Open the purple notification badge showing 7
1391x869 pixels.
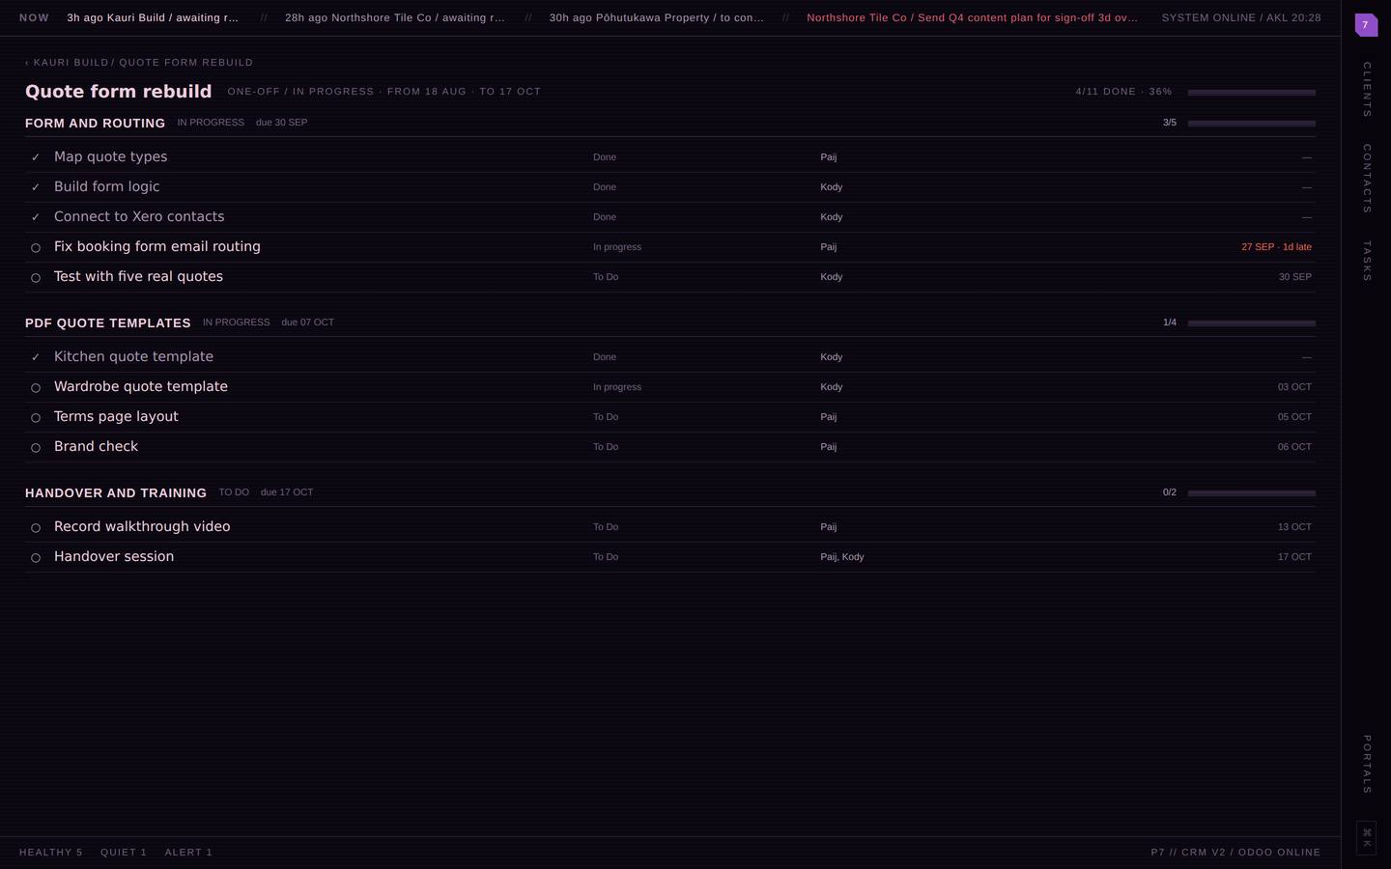[x=1366, y=25]
